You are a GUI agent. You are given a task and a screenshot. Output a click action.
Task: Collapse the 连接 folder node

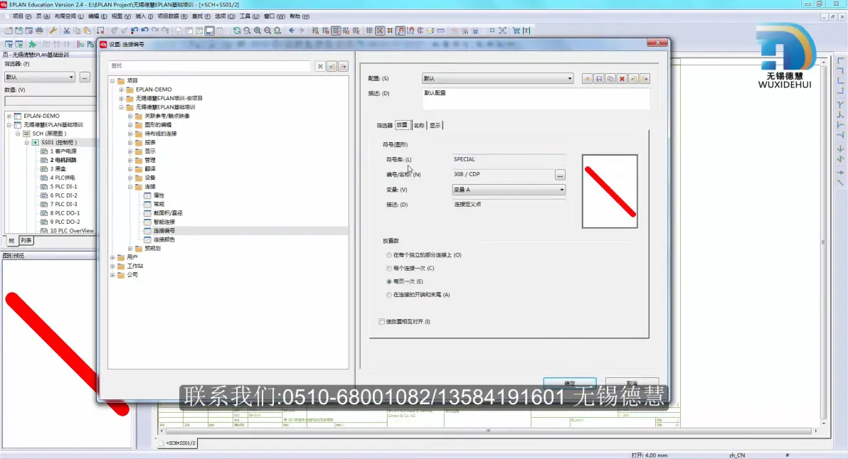coord(129,187)
